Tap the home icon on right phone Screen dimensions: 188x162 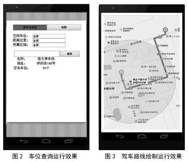point(142,136)
